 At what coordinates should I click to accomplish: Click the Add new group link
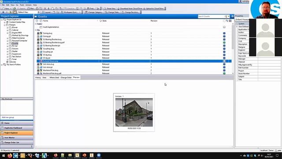8,117
